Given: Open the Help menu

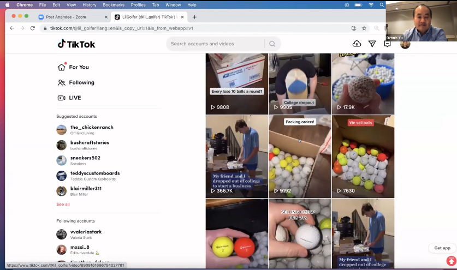Looking at the screenshot, I should [192, 5].
